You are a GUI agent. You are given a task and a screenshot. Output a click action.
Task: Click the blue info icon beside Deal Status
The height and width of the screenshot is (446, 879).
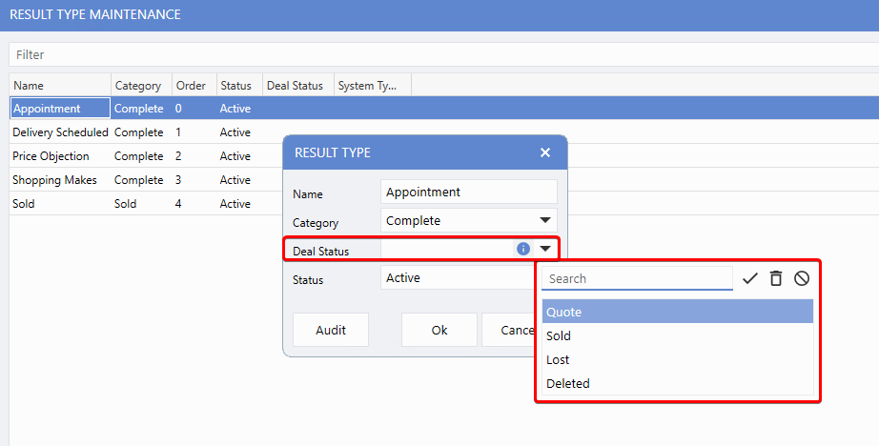coord(522,249)
